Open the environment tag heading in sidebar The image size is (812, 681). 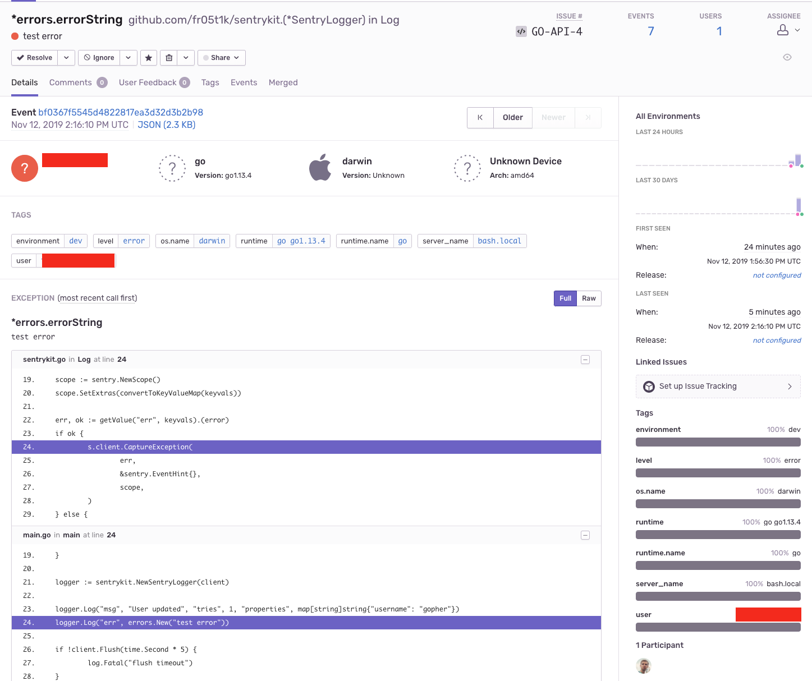click(658, 430)
